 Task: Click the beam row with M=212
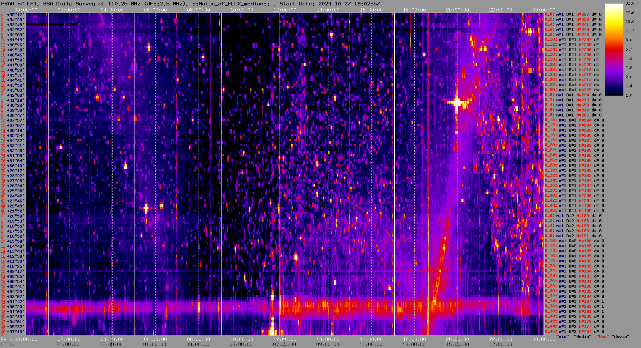(573, 110)
